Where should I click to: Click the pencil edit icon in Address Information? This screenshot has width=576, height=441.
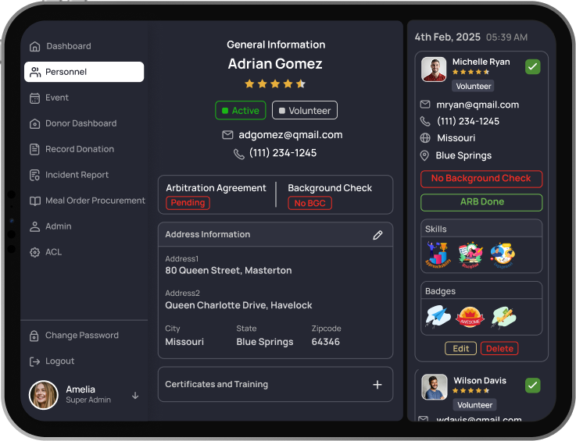pyautogui.click(x=377, y=235)
